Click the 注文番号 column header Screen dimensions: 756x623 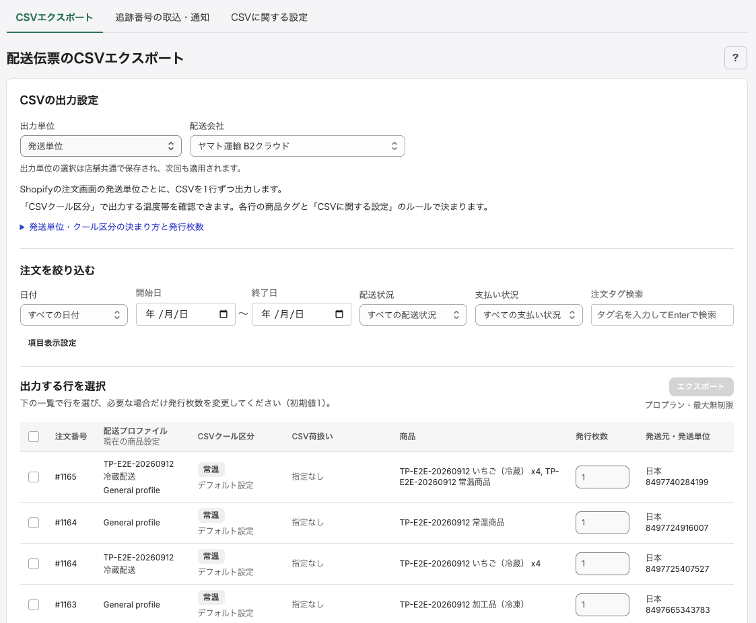click(71, 437)
